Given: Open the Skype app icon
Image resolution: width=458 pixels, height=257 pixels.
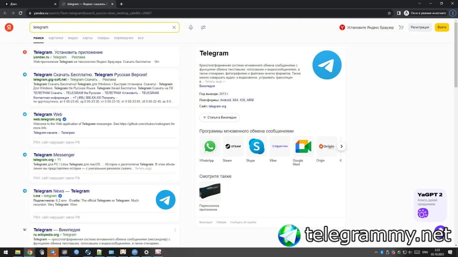Looking at the screenshot, I should coord(257,146).
